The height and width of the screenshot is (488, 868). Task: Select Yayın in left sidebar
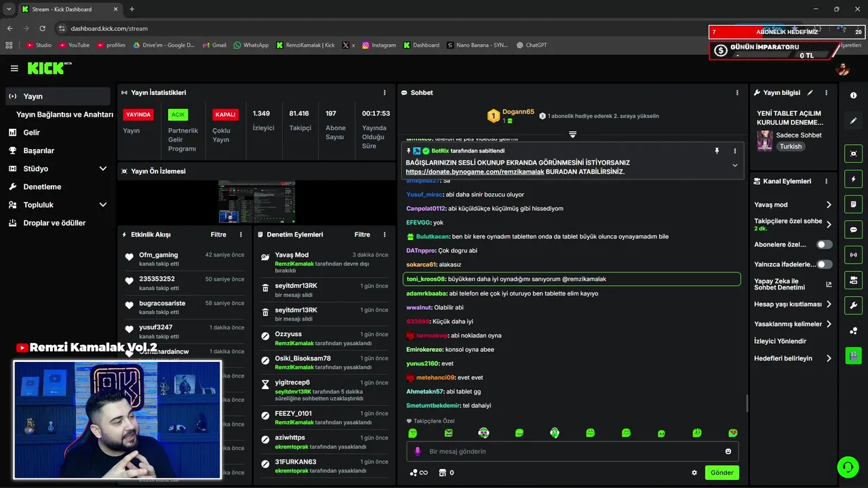click(58, 96)
